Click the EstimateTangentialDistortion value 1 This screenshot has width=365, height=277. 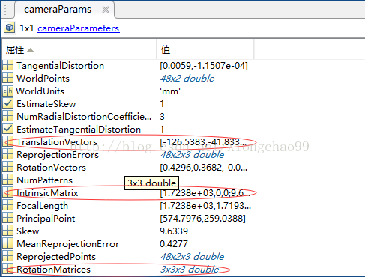coord(162,130)
